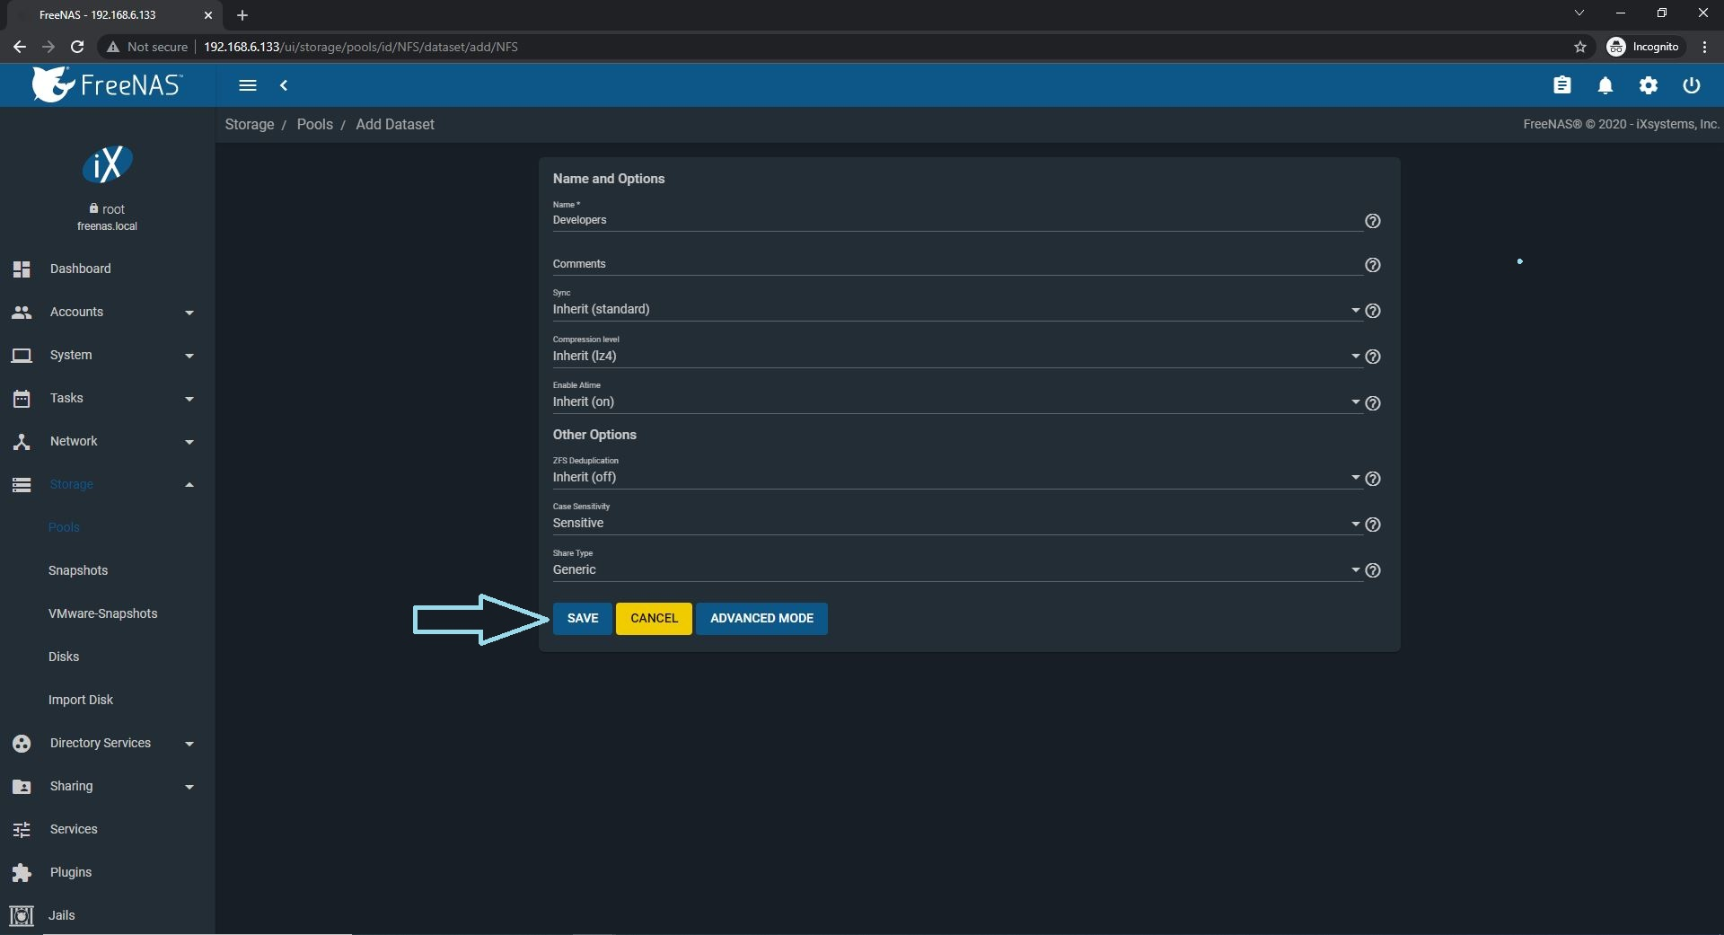
Task: Open the Sync dropdown
Action: click(957, 309)
